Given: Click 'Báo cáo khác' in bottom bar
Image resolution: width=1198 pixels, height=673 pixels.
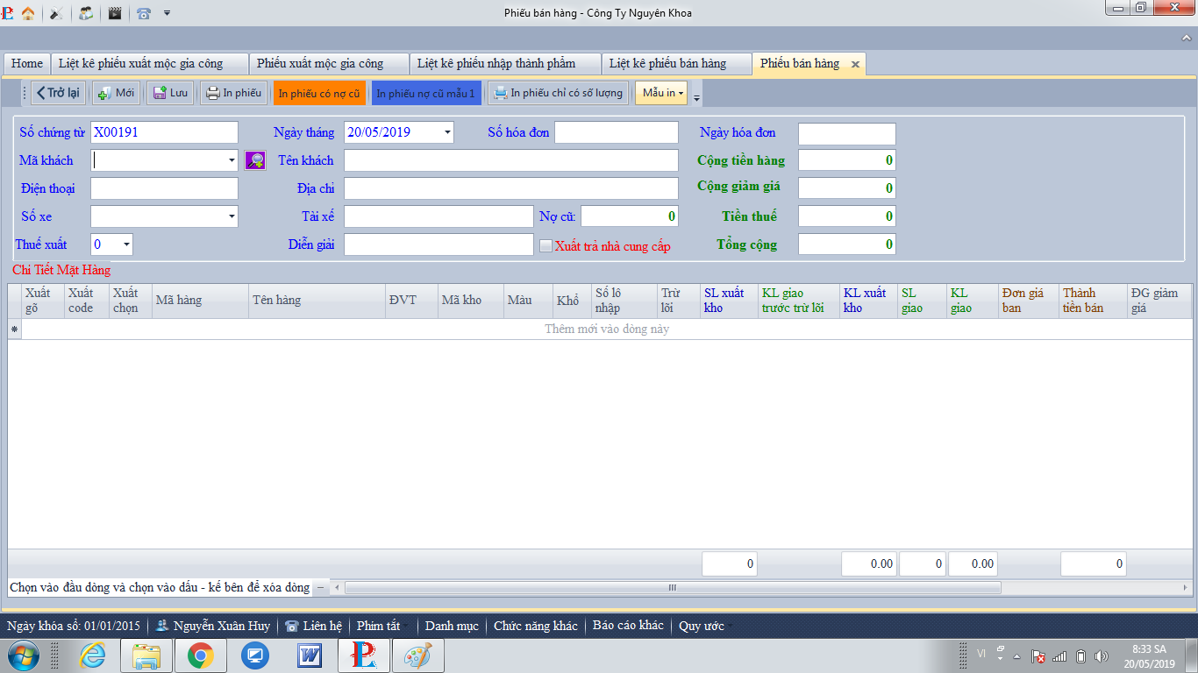Looking at the screenshot, I should coord(628,626).
